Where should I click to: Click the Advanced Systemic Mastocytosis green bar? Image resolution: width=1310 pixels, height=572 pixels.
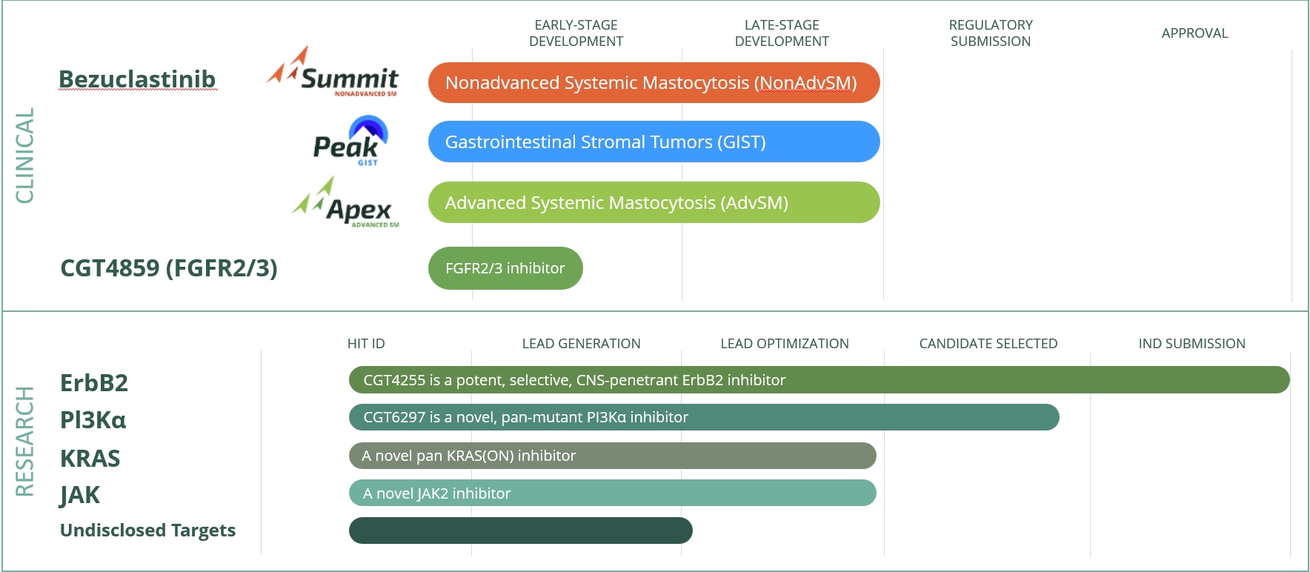[654, 202]
